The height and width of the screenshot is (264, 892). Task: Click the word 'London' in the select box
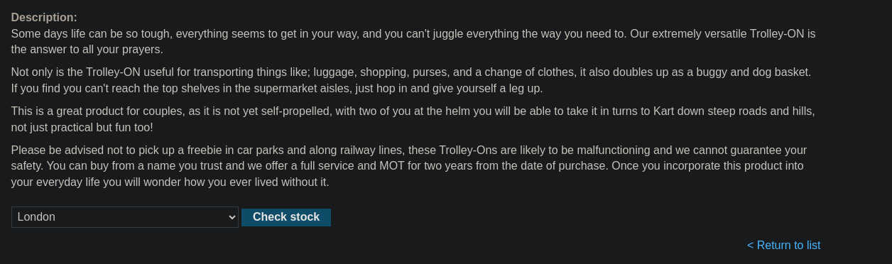(36, 217)
